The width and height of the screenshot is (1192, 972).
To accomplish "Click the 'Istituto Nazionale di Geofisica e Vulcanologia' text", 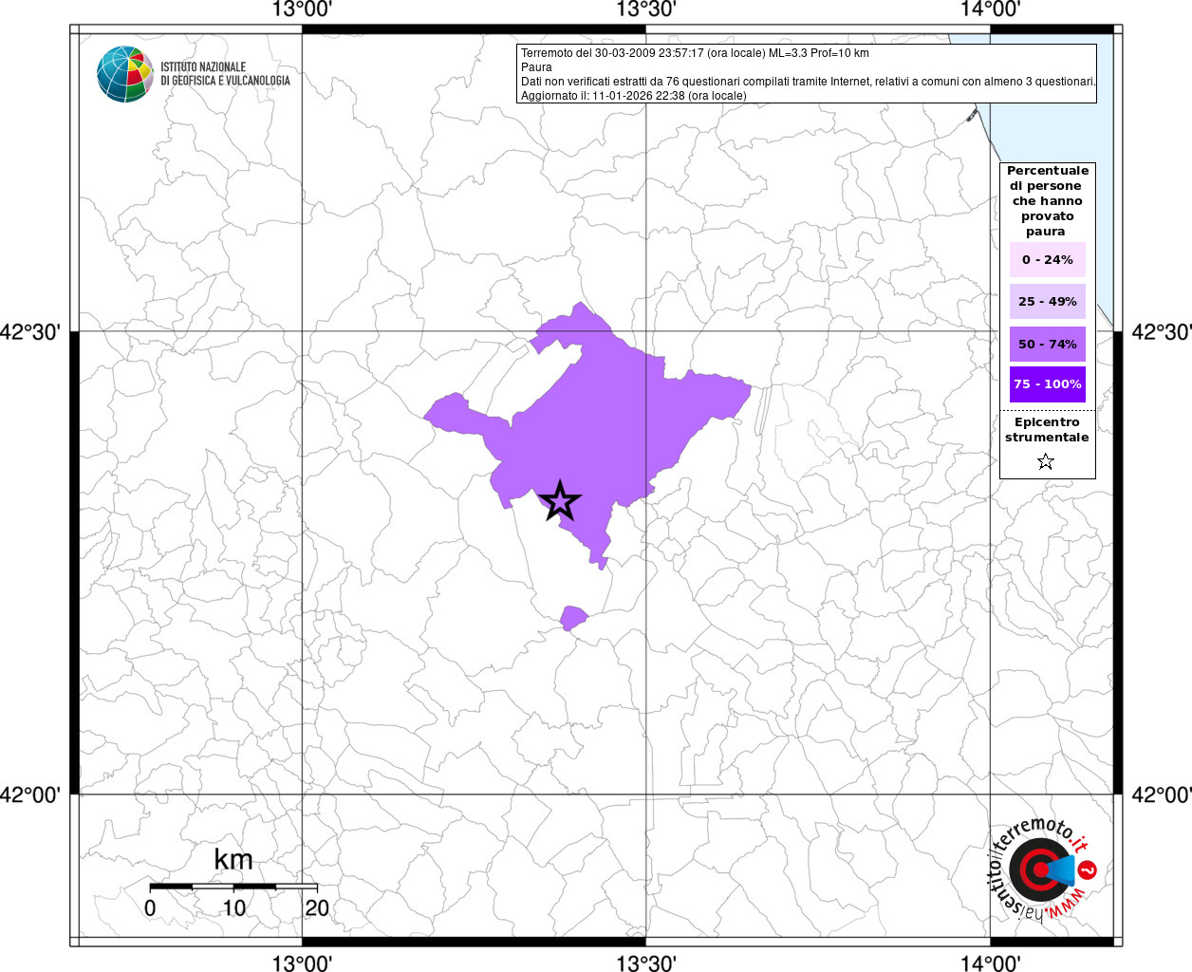I will click(x=225, y=74).
